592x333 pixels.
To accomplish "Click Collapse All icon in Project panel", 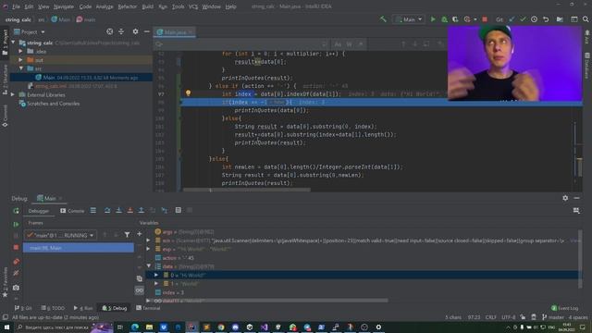I will pyautogui.click(x=121, y=31).
